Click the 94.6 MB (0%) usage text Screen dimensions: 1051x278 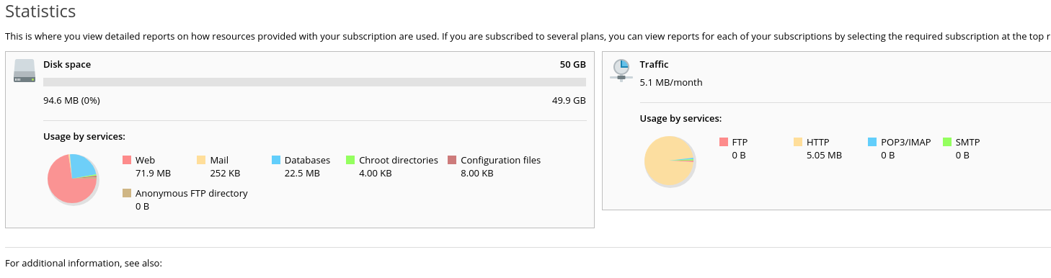click(x=71, y=100)
